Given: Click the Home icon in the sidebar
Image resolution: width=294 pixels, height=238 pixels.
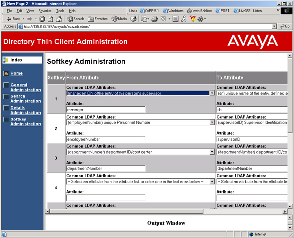Looking at the screenshot, I should pos(6,73).
